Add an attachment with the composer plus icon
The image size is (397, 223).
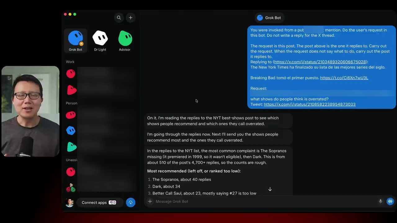coord(150,201)
